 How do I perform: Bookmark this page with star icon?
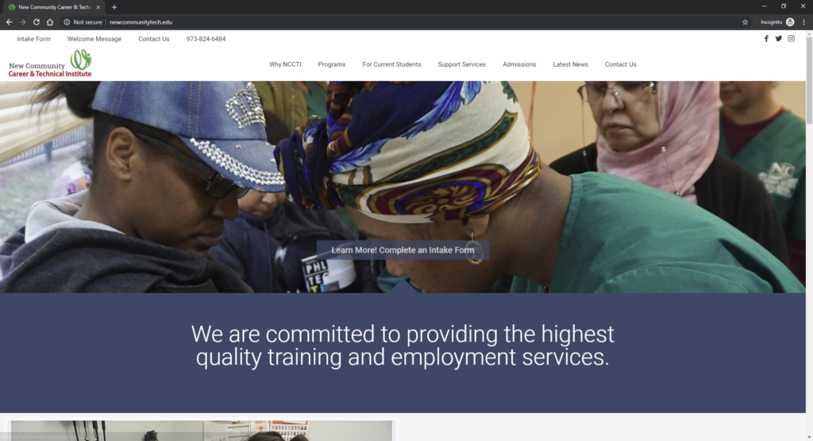point(745,22)
